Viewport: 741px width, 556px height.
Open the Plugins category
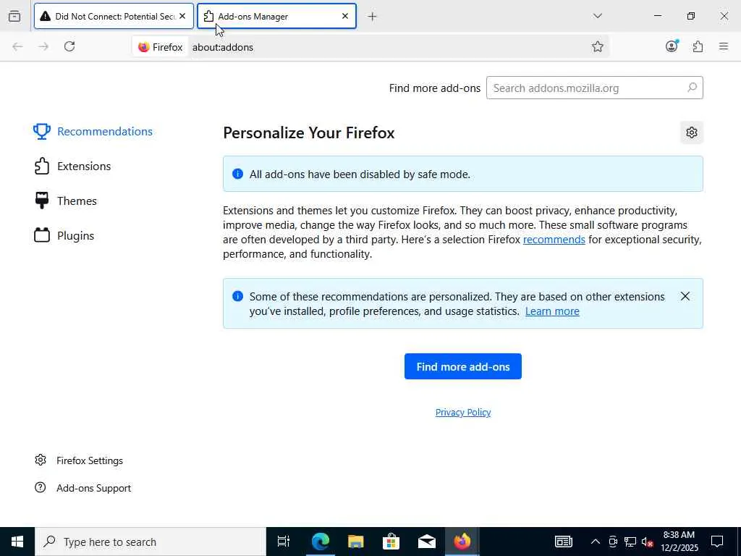64,236
